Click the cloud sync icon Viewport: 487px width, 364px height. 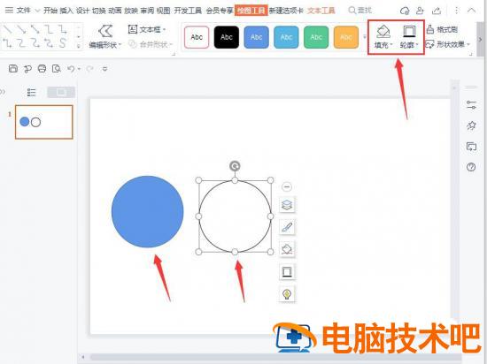tap(405, 11)
